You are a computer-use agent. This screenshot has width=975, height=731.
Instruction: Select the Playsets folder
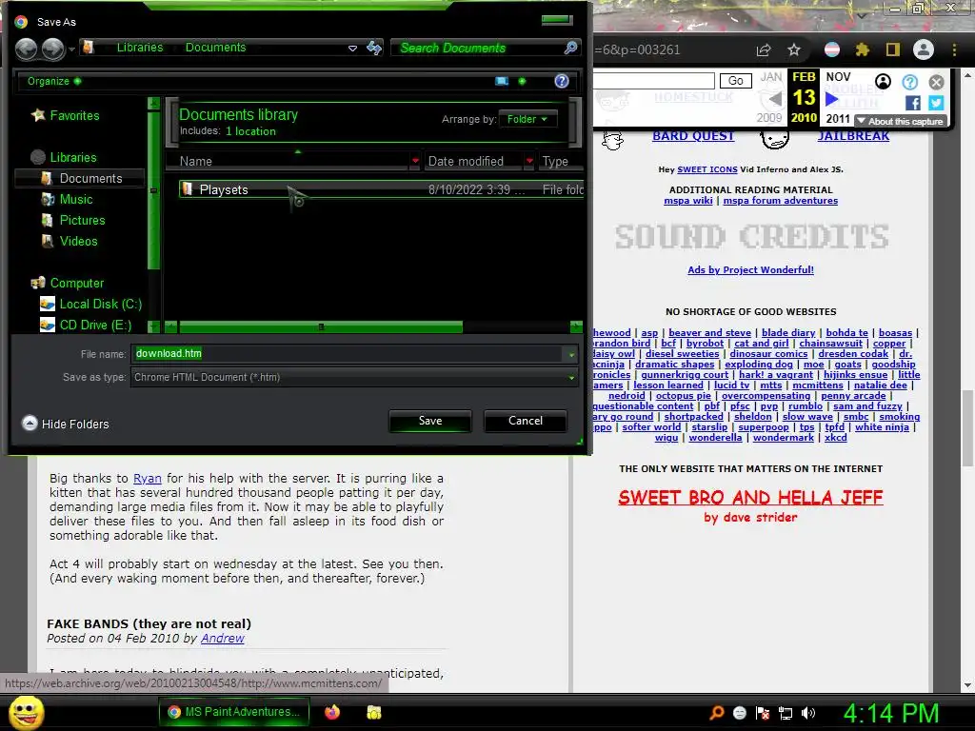[x=381, y=189]
